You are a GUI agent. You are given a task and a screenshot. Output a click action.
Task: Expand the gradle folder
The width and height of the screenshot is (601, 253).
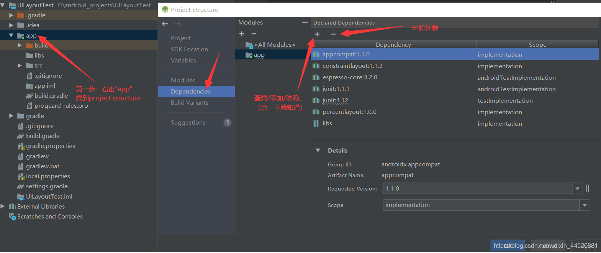tap(11, 116)
